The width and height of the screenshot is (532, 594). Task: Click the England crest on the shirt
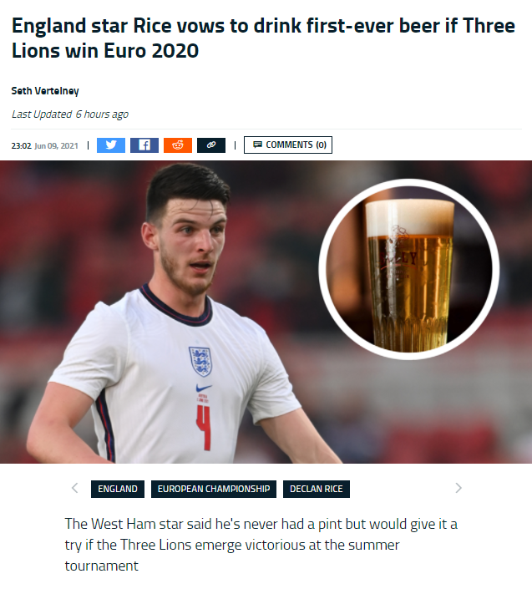(x=200, y=362)
